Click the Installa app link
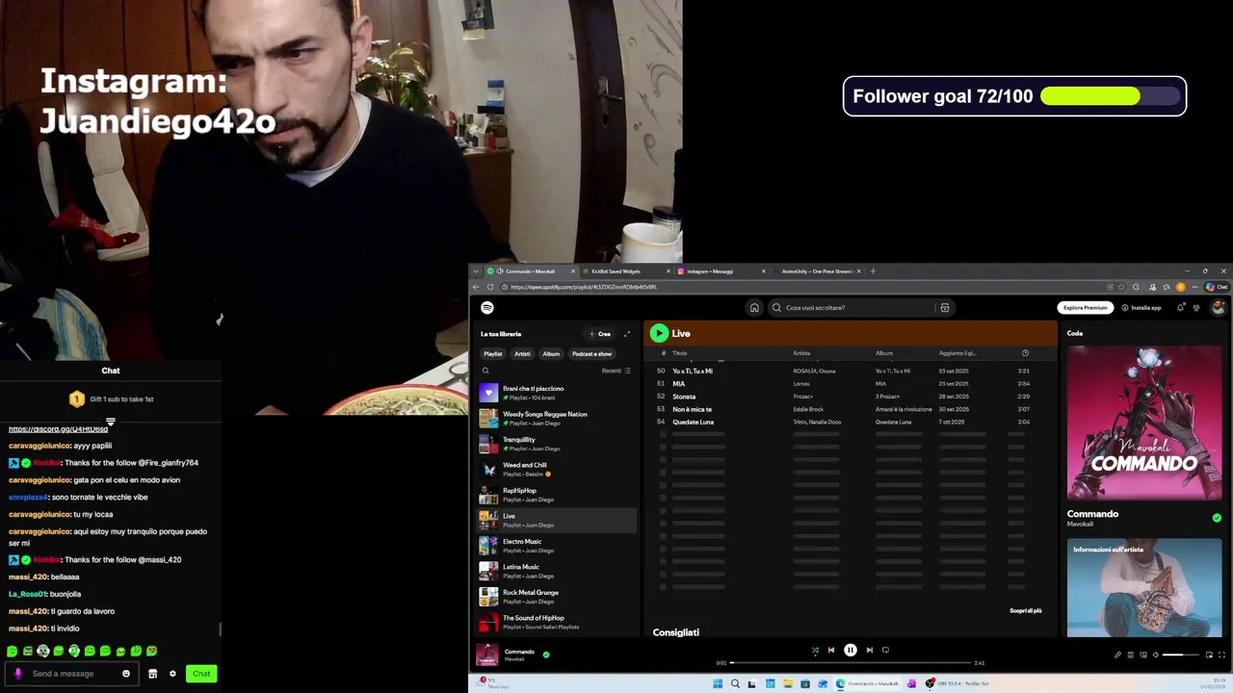1233x693 pixels. pyautogui.click(x=1141, y=308)
